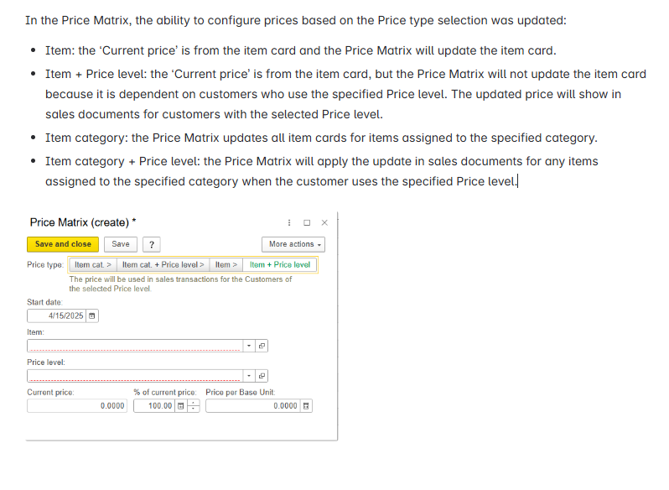This screenshot has width=669, height=490.
Task: Open the Item record via open icon
Action: (x=262, y=346)
